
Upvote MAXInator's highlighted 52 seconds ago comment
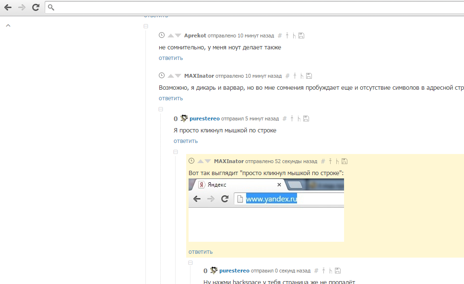coord(201,161)
